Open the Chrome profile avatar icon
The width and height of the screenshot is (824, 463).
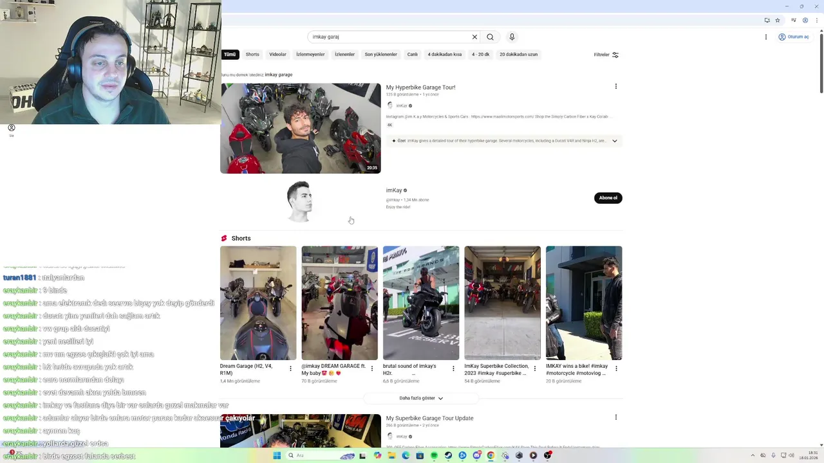805,20
